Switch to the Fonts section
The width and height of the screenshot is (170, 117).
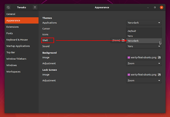(x=22, y=33)
